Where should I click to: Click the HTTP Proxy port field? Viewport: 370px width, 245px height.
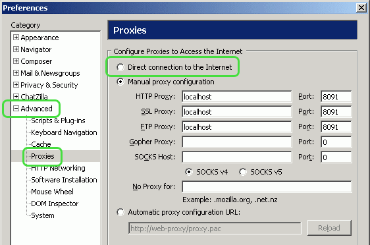point(336,97)
